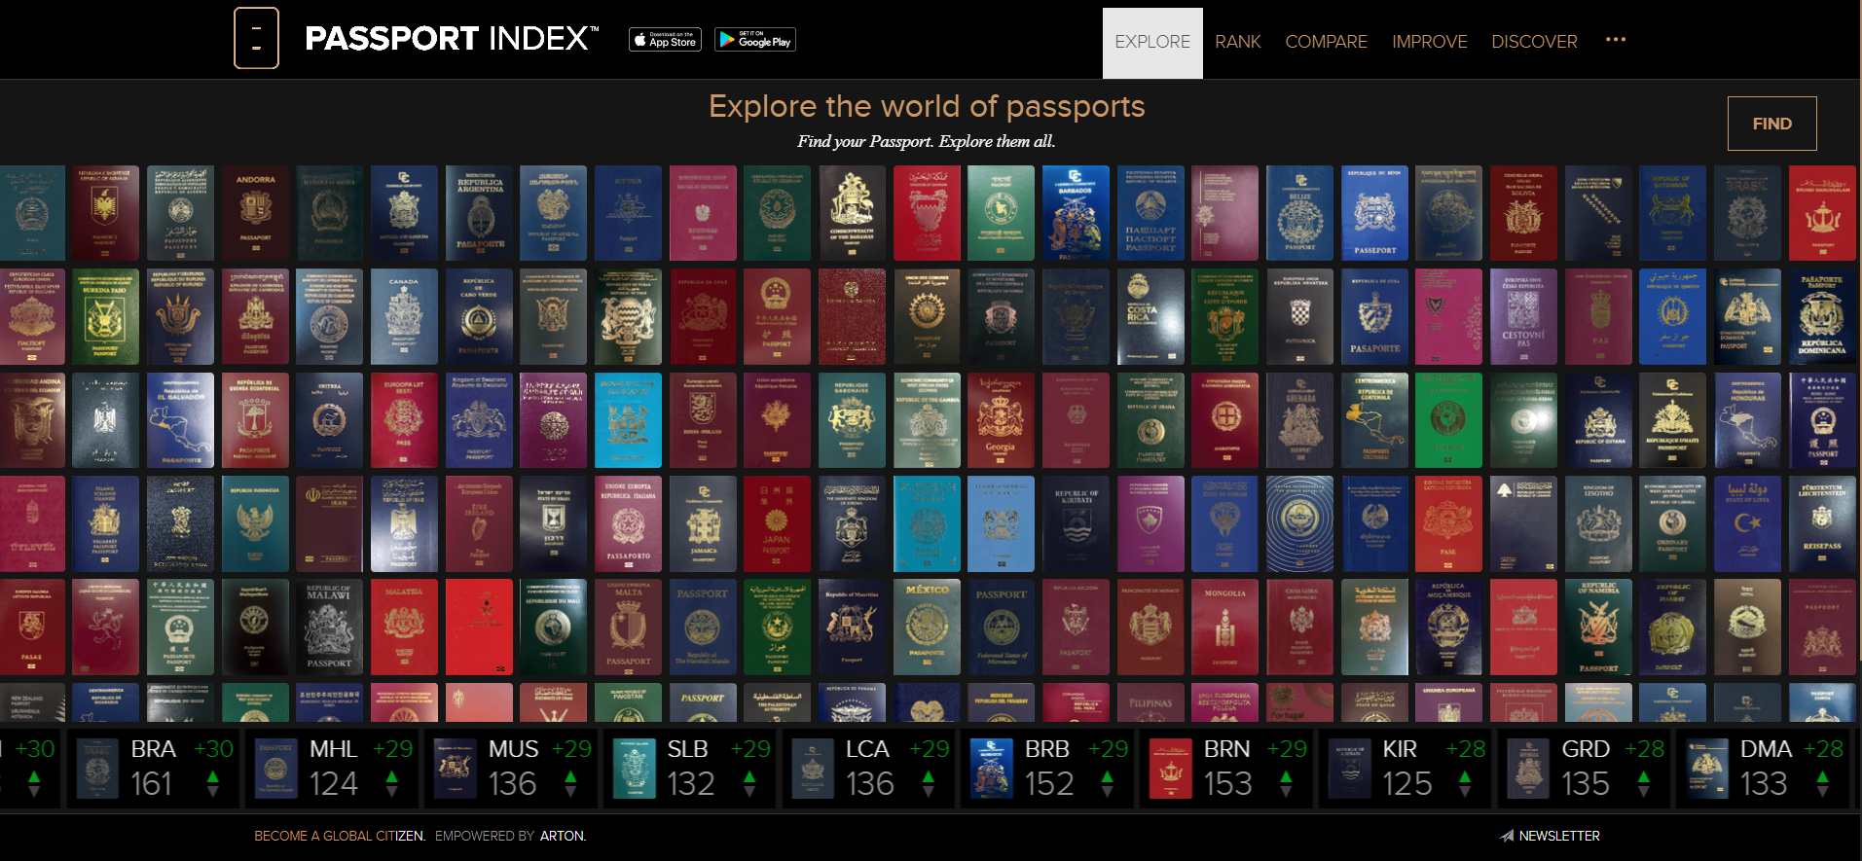
Task: Choose the Eritrea passport cover
Action: [x=330, y=420]
